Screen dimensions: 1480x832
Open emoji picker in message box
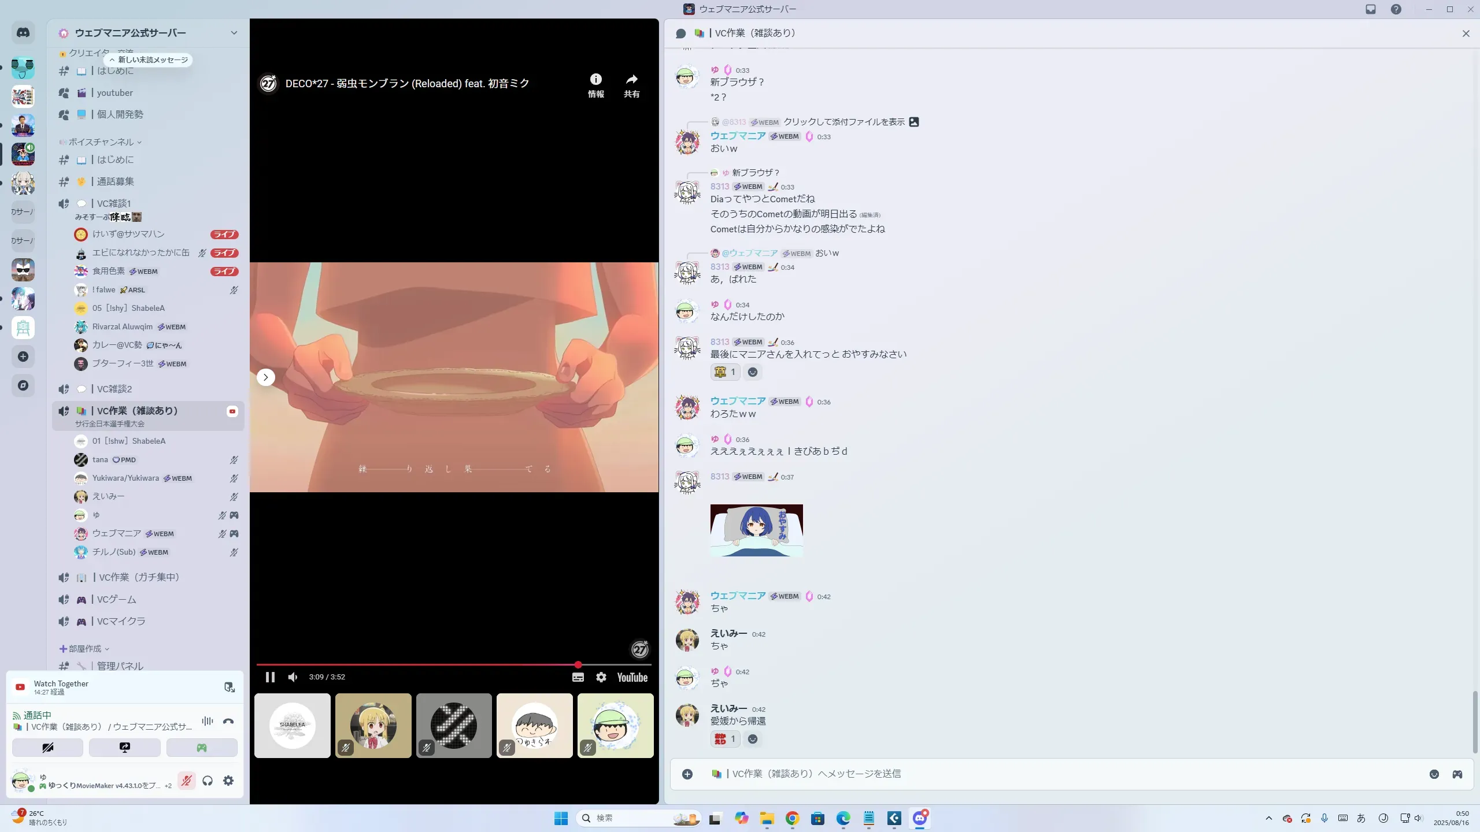coord(1434,774)
